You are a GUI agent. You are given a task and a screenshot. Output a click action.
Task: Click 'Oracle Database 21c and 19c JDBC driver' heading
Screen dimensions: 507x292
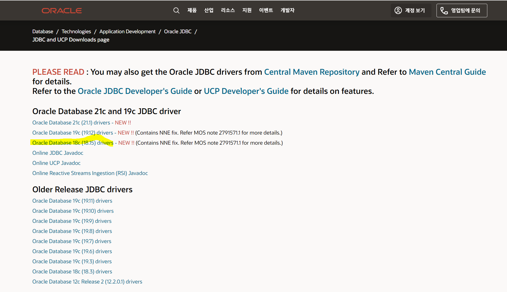(107, 111)
